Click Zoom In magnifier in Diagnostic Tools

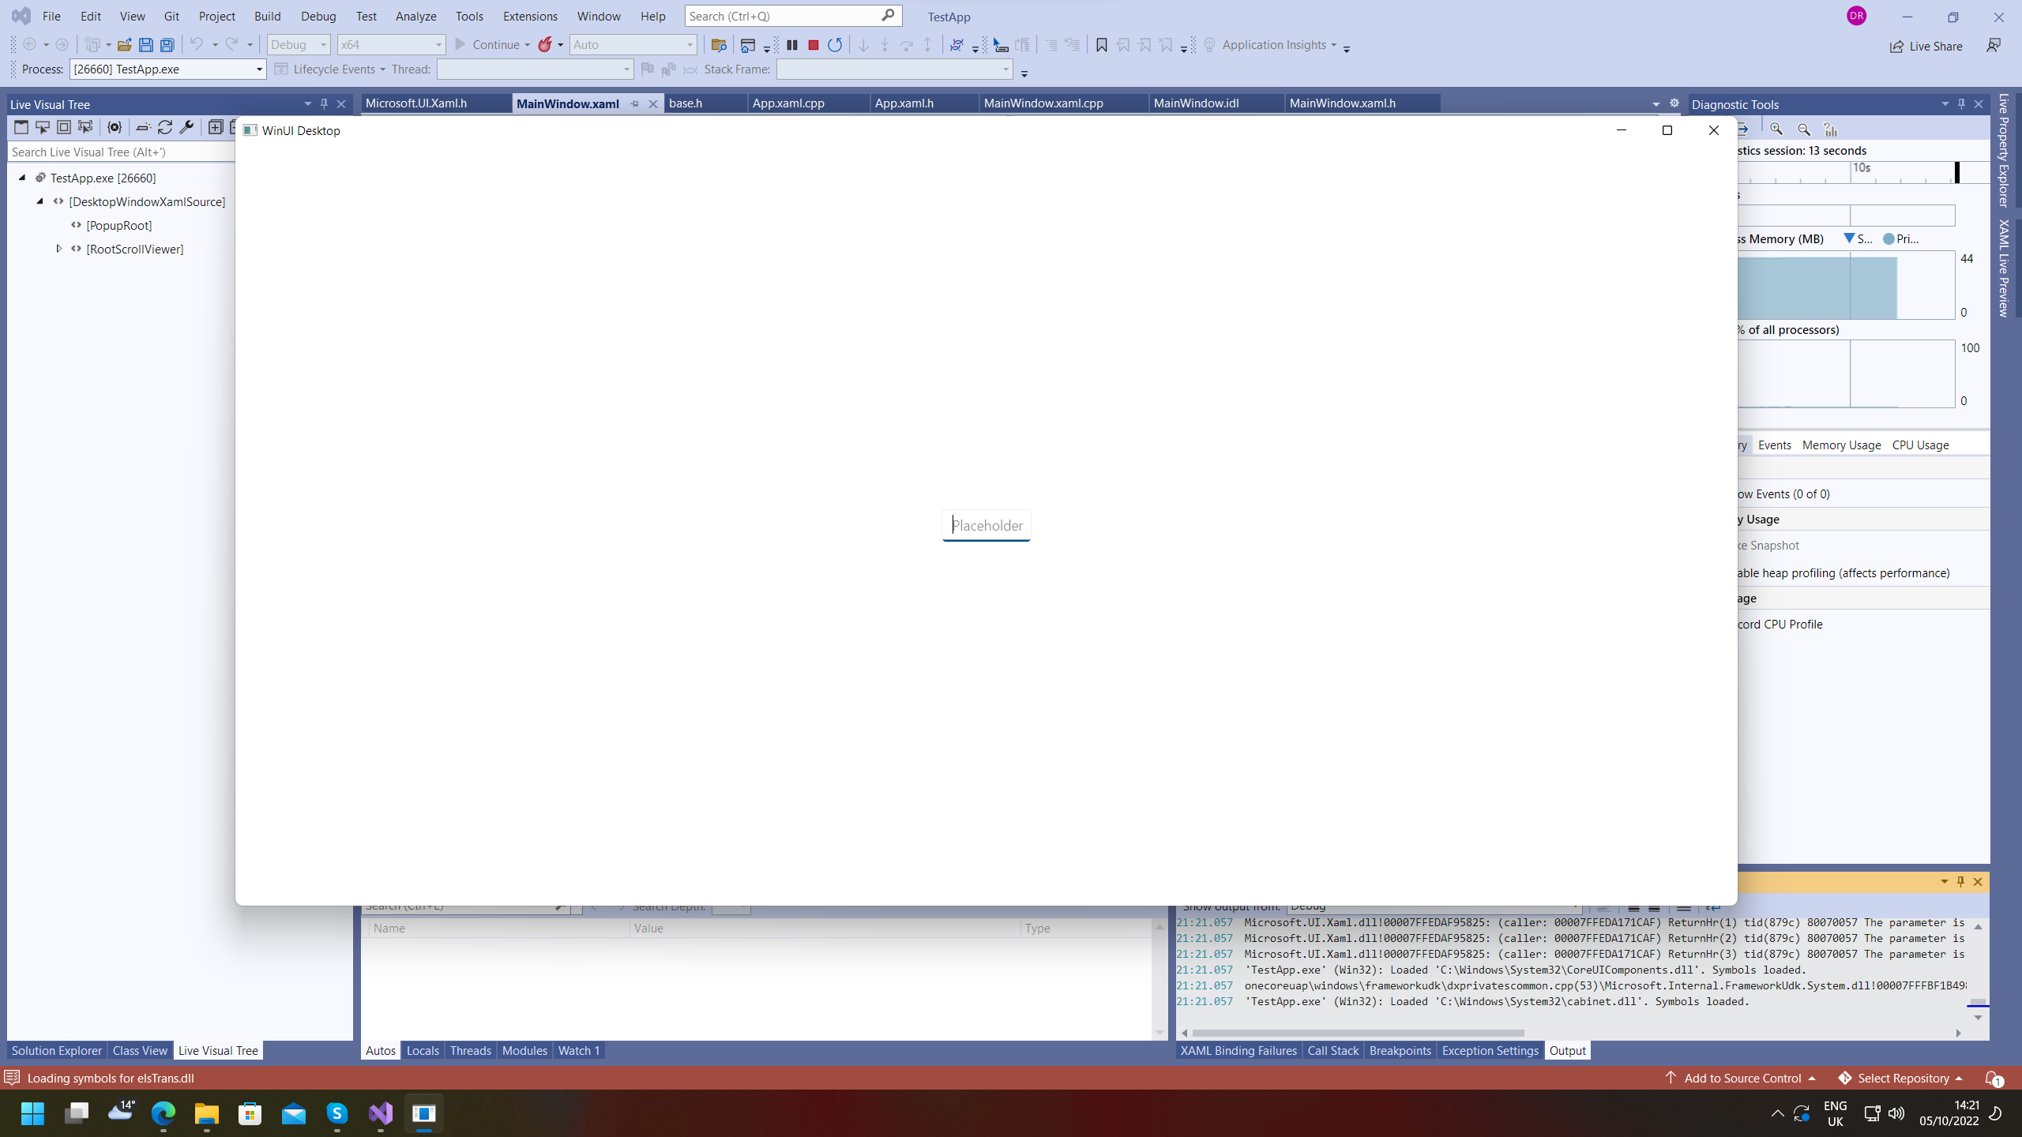click(x=1776, y=129)
